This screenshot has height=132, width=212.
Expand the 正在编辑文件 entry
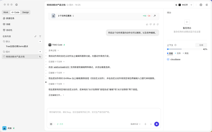coord(56,95)
